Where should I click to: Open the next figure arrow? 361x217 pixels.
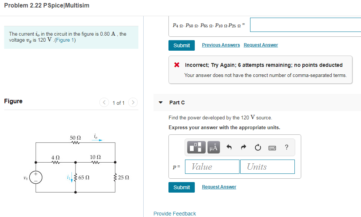[132, 102]
